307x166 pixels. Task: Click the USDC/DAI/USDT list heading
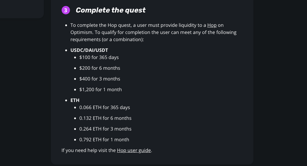tap(89, 50)
